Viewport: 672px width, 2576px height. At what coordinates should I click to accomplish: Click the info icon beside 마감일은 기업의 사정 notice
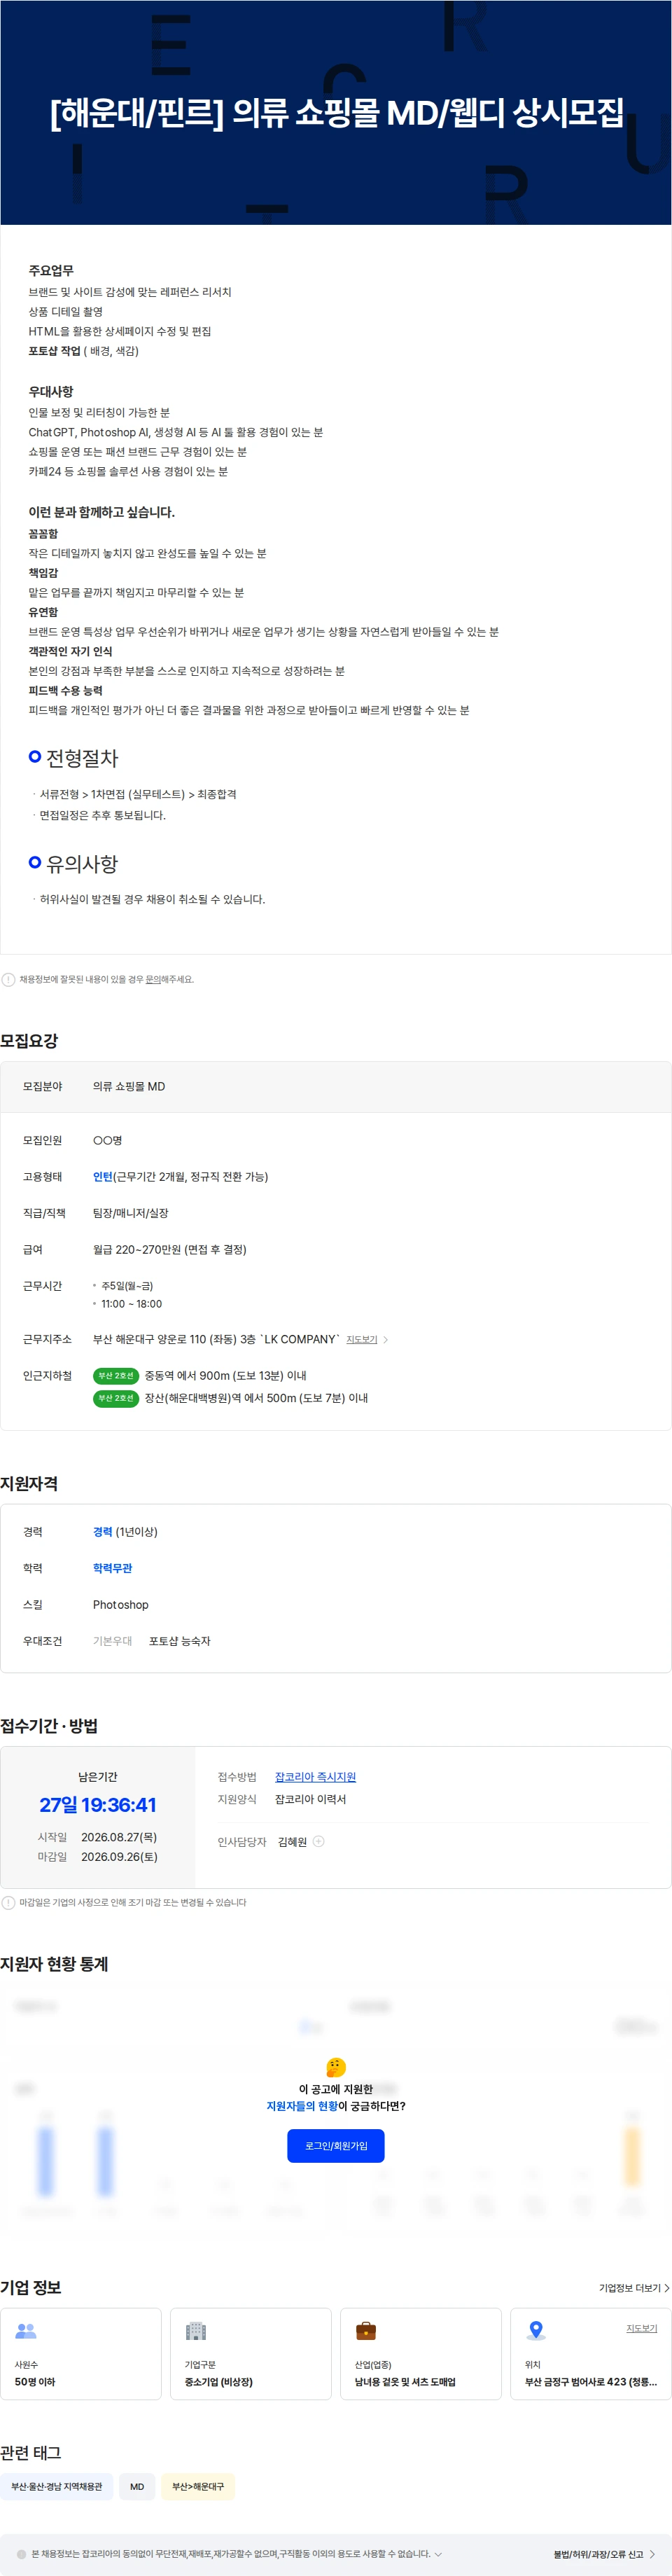coord(8,1902)
